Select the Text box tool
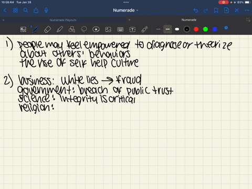 click(132, 29)
